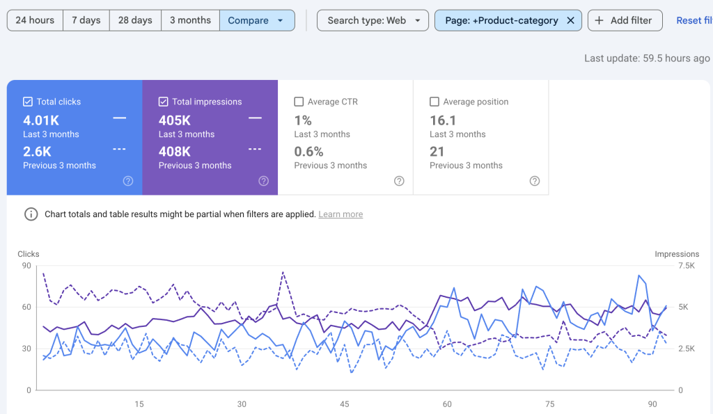Open help icon on Average CTR card
The height and width of the screenshot is (414, 713).
pyautogui.click(x=399, y=181)
